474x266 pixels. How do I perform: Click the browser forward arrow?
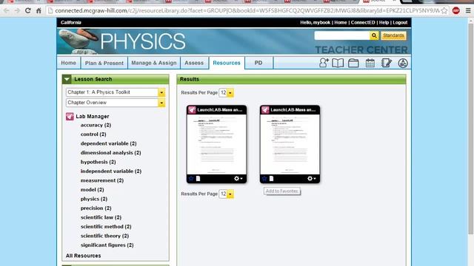(17, 11)
